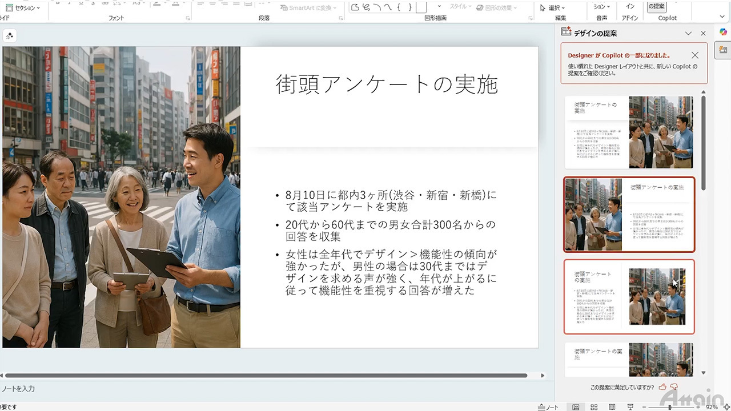Image resolution: width=731 pixels, height=411 pixels.
Task: Dismiss the Designer が Copilot notification
Action: coord(694,55)
